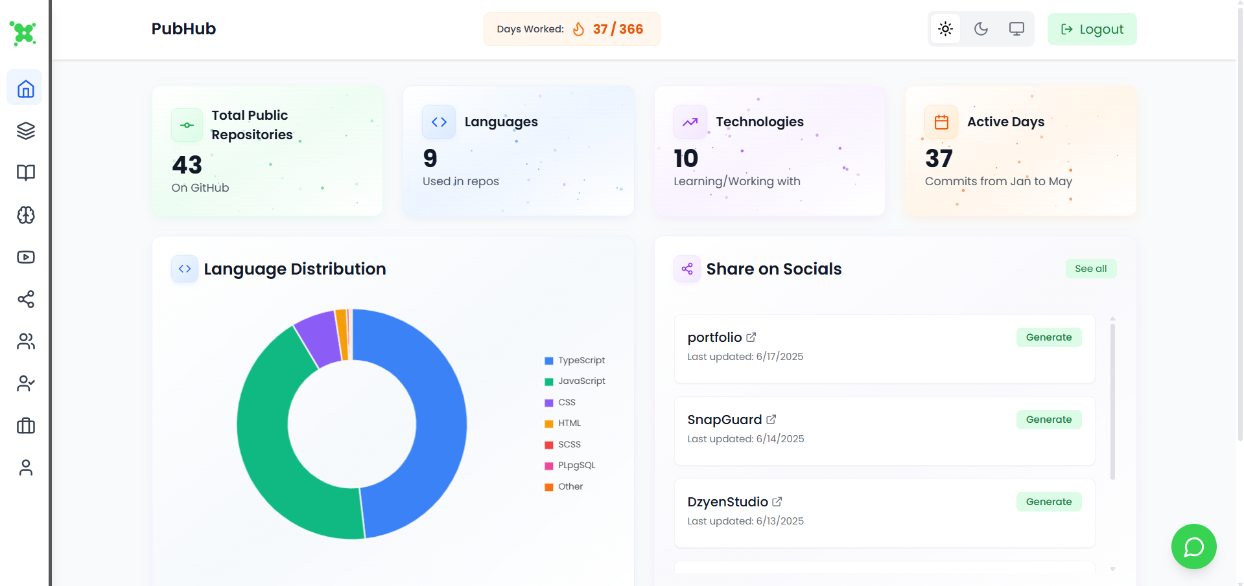Viewport: 1244px width, 586px height.
Task: Switch to dark theme moon icon
Action: click(981, 29)
